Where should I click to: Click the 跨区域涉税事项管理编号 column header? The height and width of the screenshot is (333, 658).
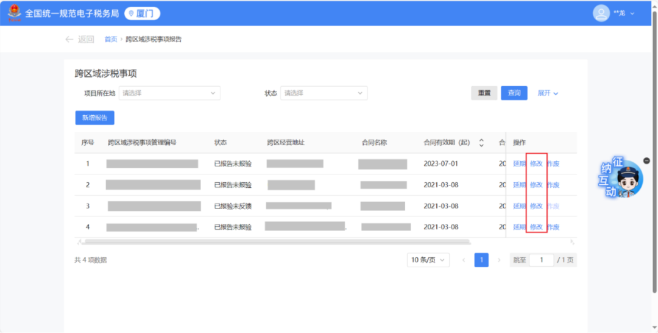(142, 143)
